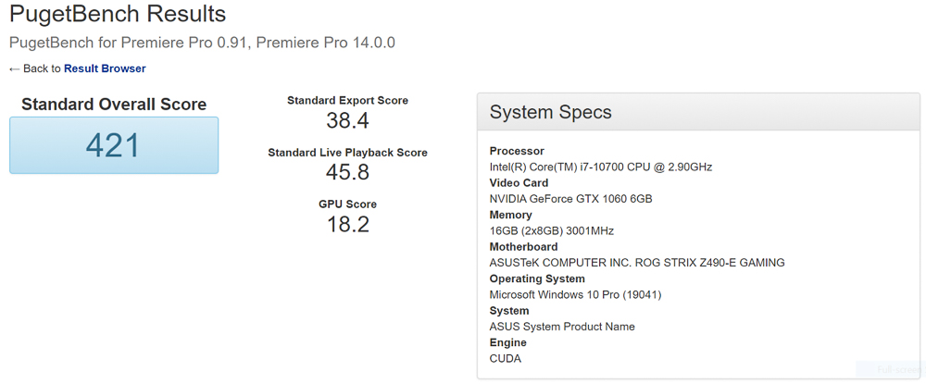The height and width of the screenshot is (384, 926).
Task: Click the Standard Export Score label
Action: (x=347, y=100)
